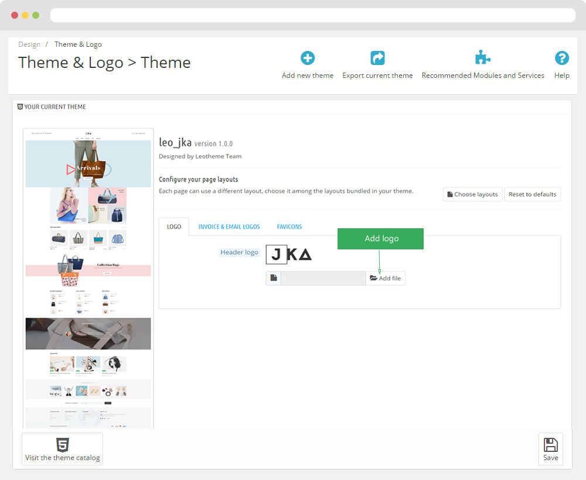Click the Choose layouts button
586x480 pixels.
(472, 194)
